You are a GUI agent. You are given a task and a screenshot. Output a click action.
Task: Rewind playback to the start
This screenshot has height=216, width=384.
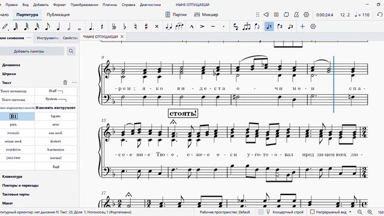coord(266,14)
